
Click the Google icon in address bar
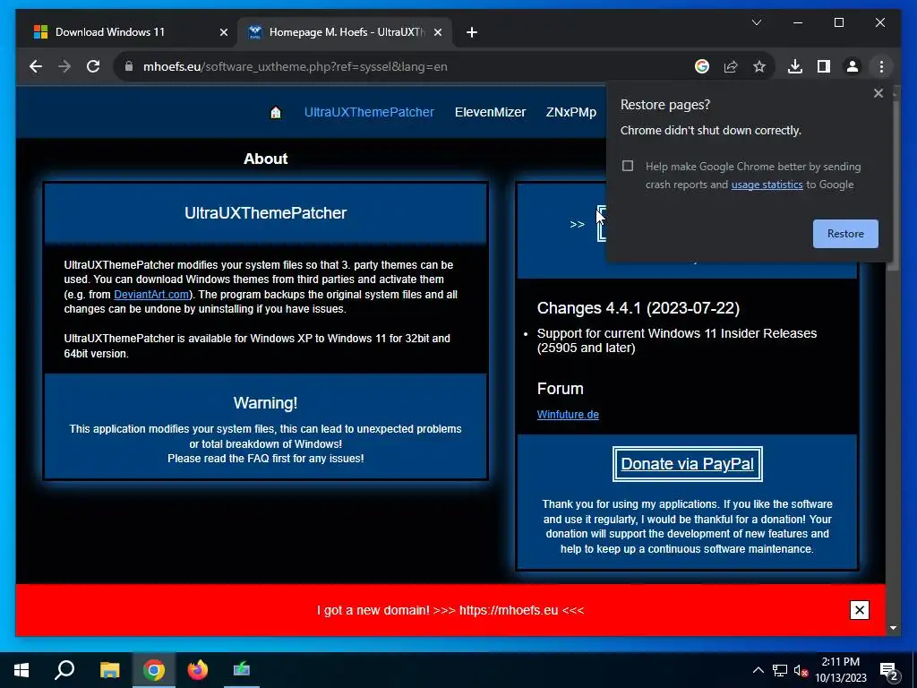pyautogui.click(x=702, y=66)
